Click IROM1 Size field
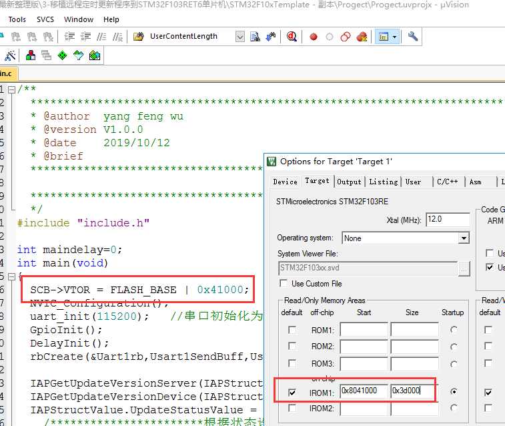Viewport: 505px width, 426px height. click(414, 391)
